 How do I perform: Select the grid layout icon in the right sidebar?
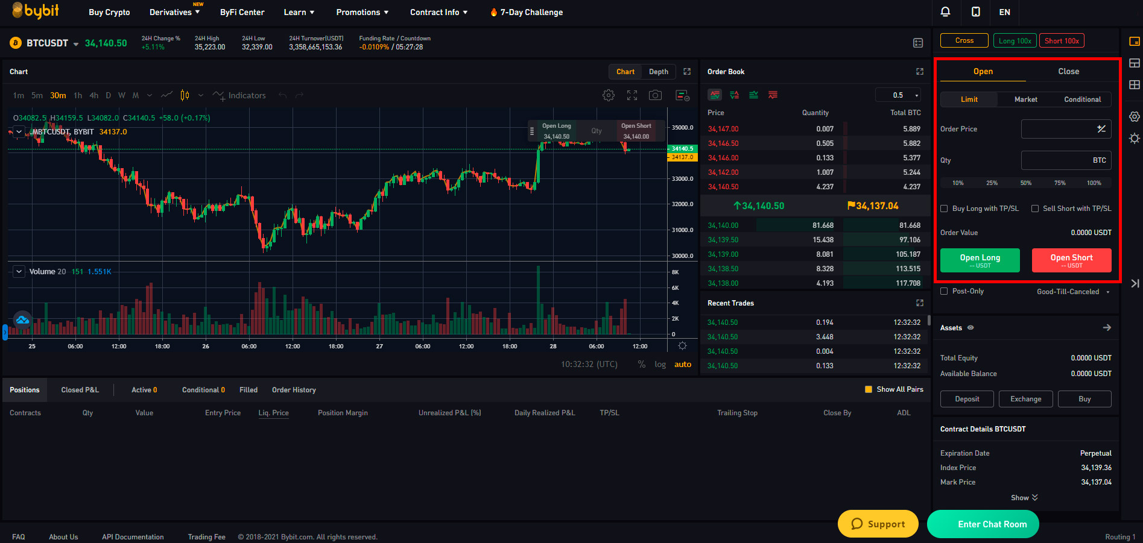(1135, 85)
